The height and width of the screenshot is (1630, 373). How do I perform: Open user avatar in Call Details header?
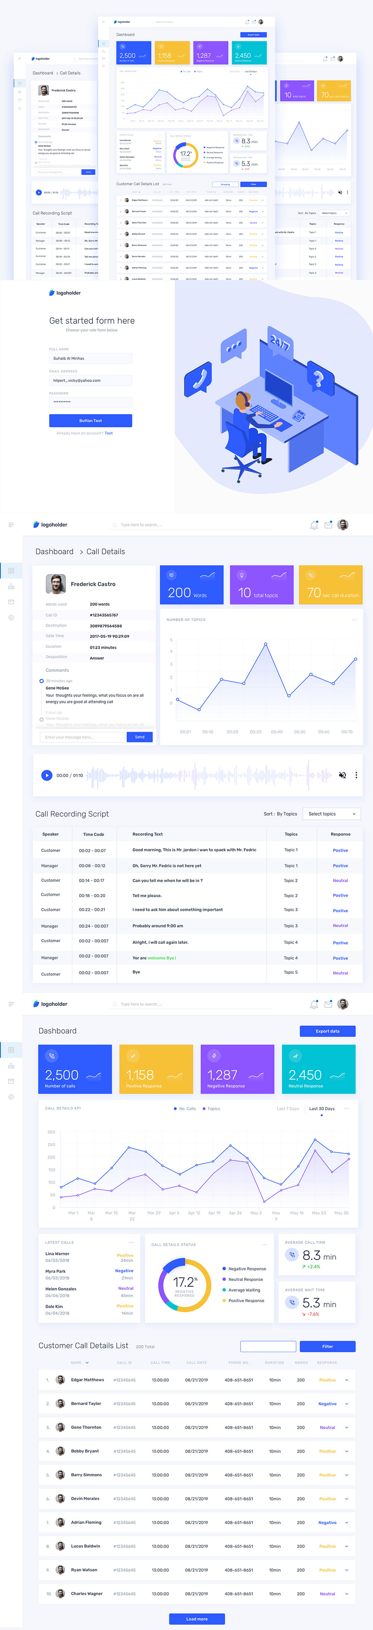(x=343, y=525)
